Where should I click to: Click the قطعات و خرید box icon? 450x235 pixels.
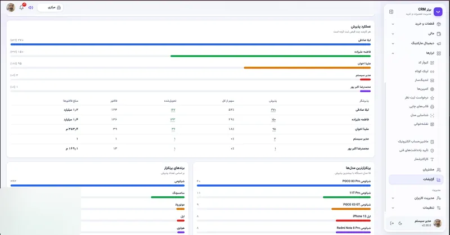point(439,24)
